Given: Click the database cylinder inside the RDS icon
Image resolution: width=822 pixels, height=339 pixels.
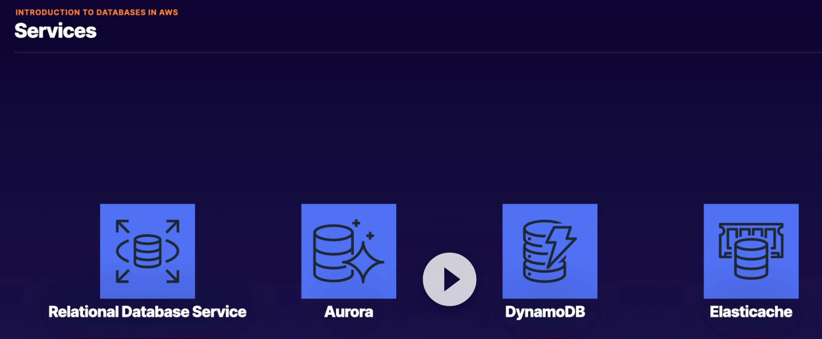Looking at the screenshot, I should (147, 251).
